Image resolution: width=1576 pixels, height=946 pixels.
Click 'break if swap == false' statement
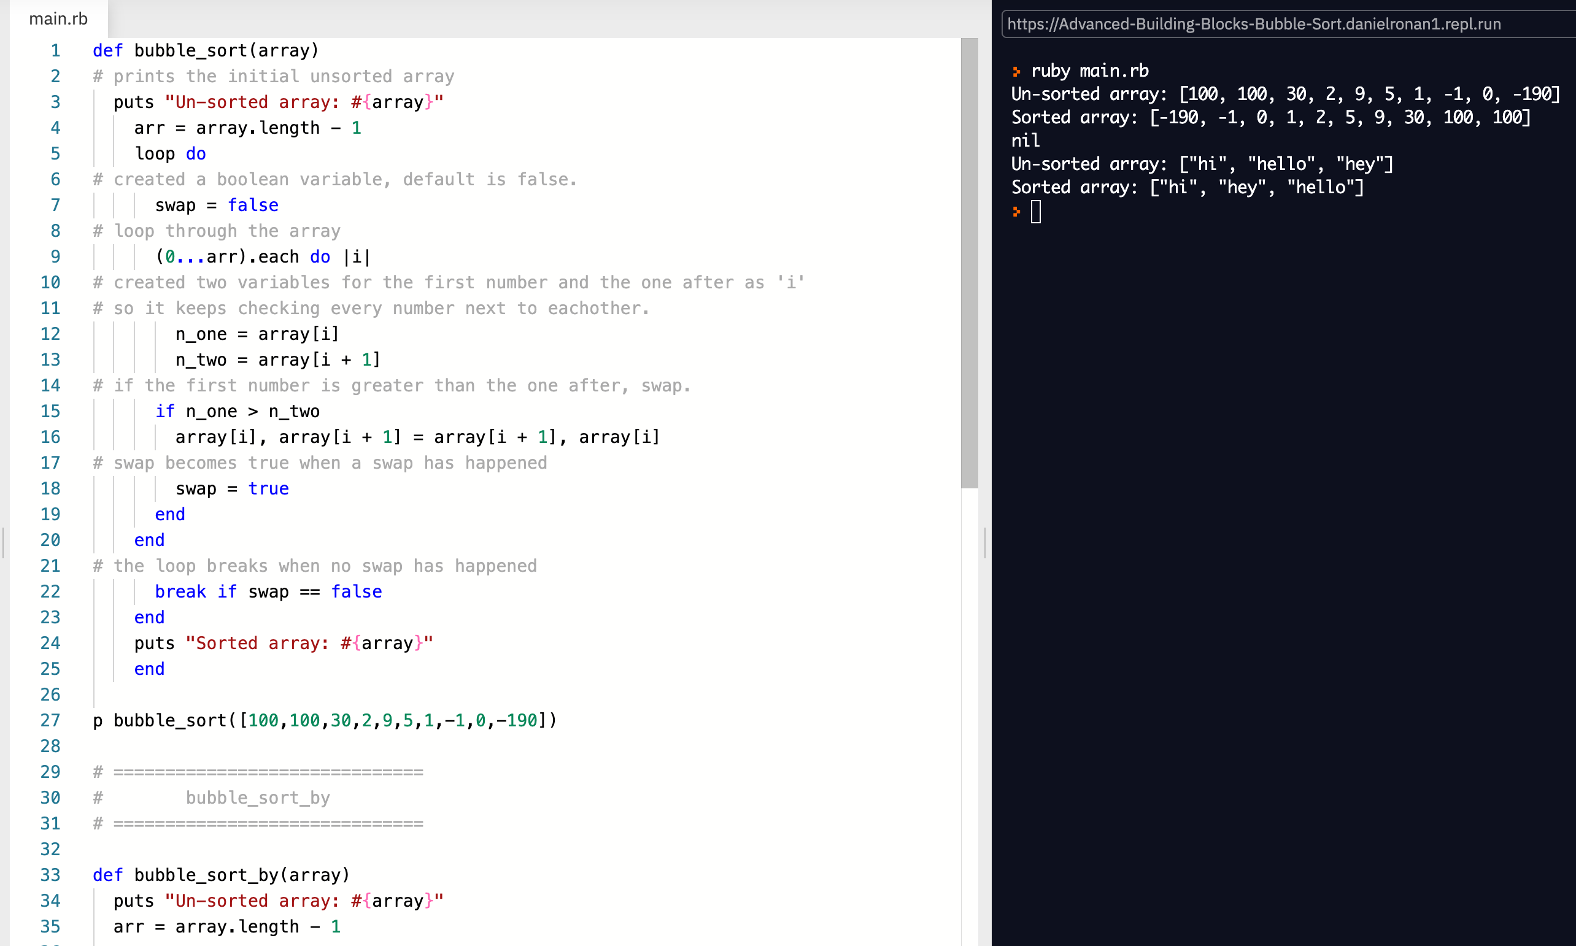(x=268, y=592)
